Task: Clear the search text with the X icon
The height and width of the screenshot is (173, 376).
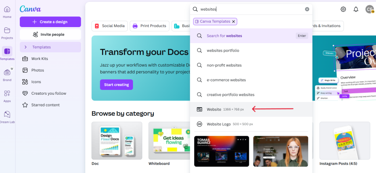Action: click(307, 9)
